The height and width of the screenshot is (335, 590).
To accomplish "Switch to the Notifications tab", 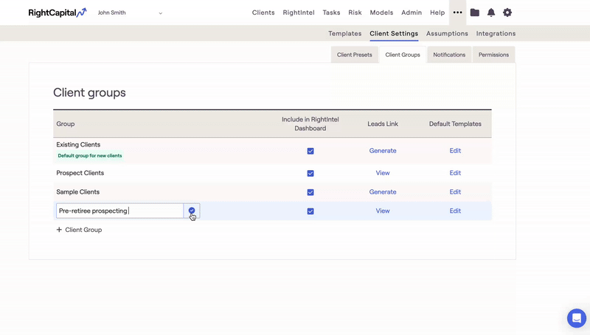I will [x=449, y=54].
